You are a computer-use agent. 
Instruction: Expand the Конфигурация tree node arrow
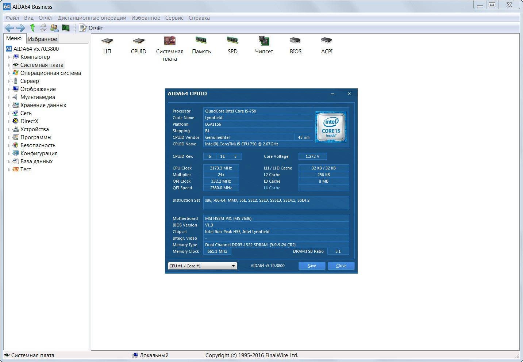coord(9,153)
